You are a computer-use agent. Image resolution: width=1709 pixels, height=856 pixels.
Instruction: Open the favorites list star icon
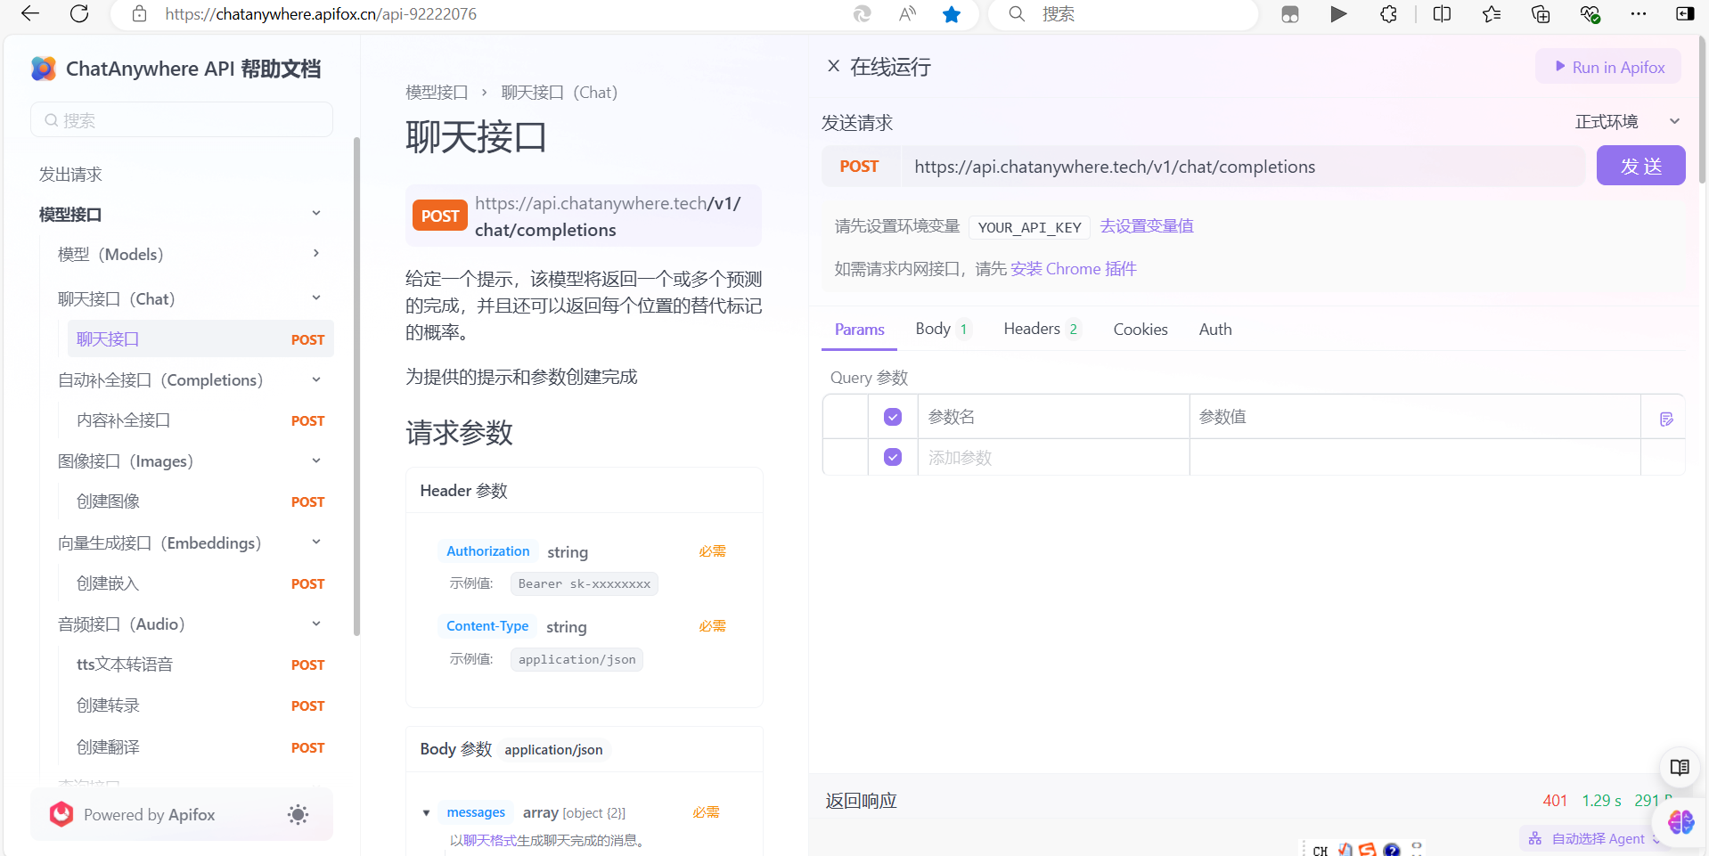click(x=1492, y=13)
